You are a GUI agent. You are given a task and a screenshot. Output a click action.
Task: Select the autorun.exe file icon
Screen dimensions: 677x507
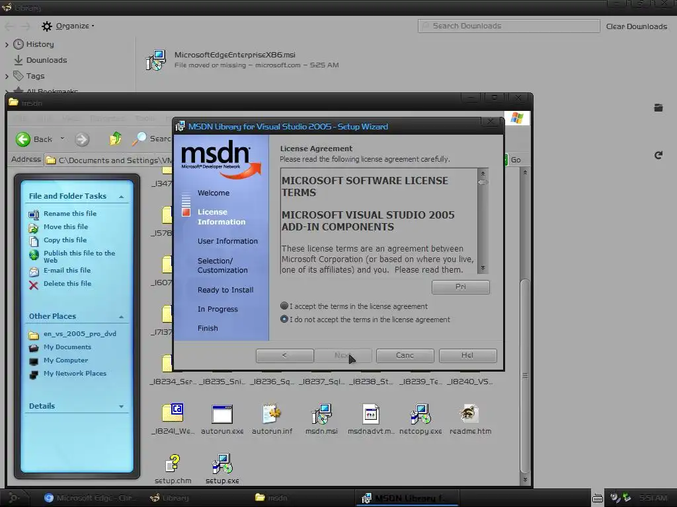pyautogui.click(x=222, y=414)
